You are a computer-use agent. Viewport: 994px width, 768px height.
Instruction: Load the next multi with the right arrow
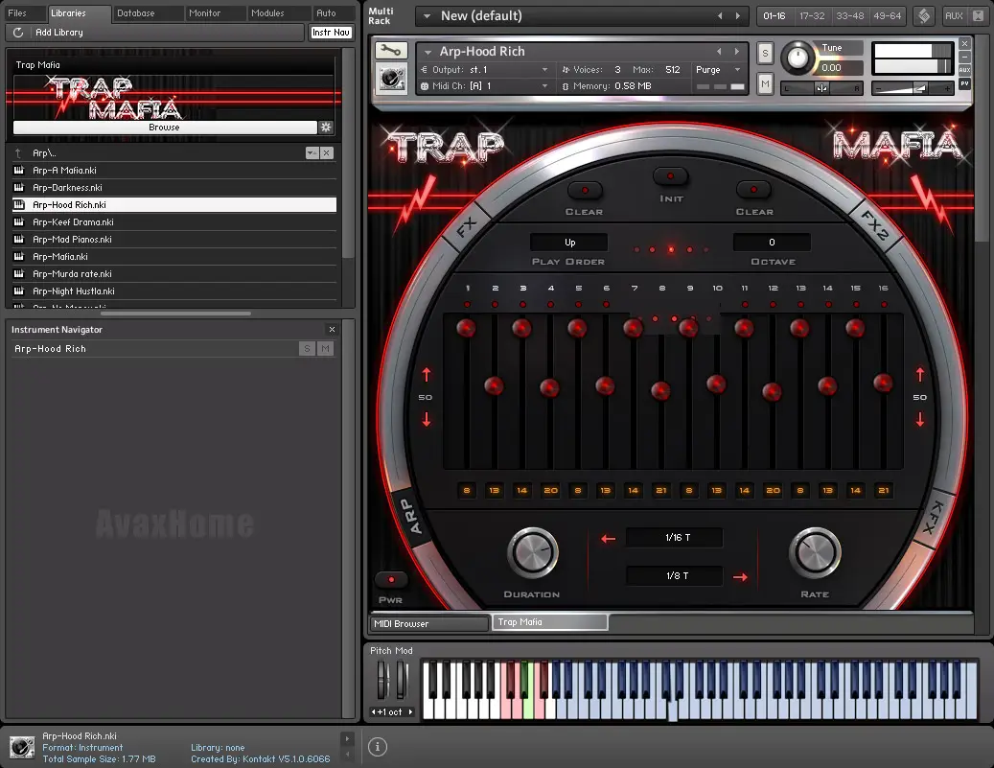738,16
